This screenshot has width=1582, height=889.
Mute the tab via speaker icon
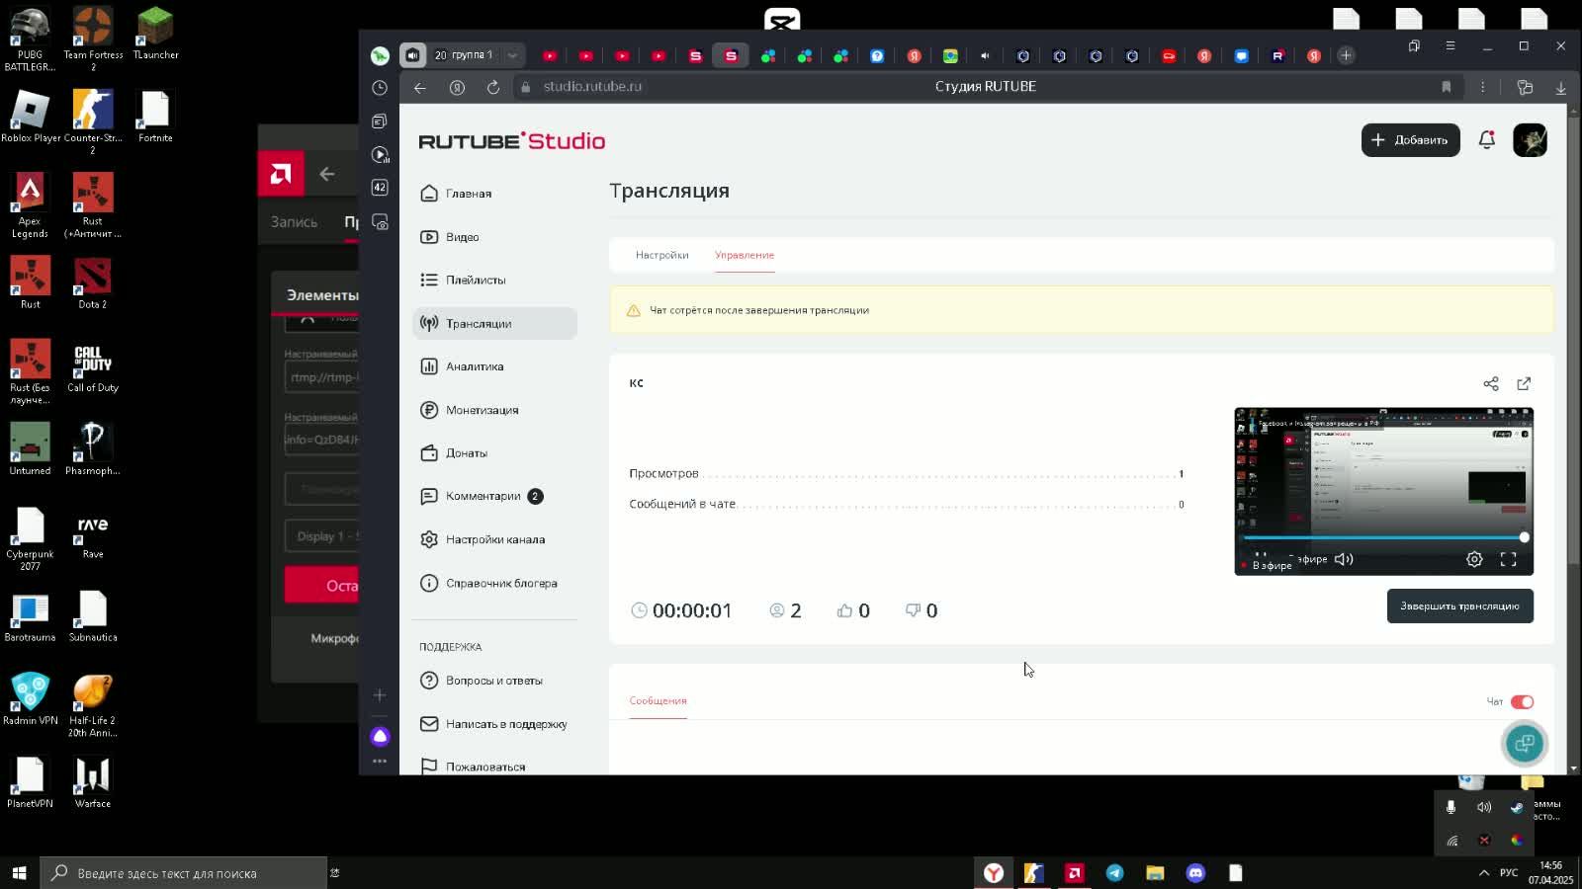pos(412,55)
